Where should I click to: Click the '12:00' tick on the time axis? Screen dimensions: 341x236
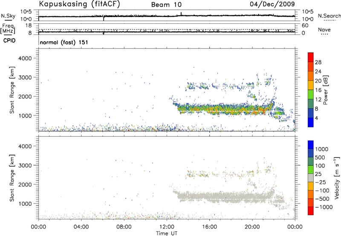167,227
